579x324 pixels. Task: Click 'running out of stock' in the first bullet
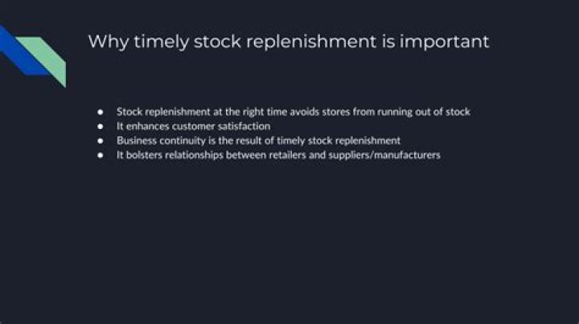(x=424, y=111)
